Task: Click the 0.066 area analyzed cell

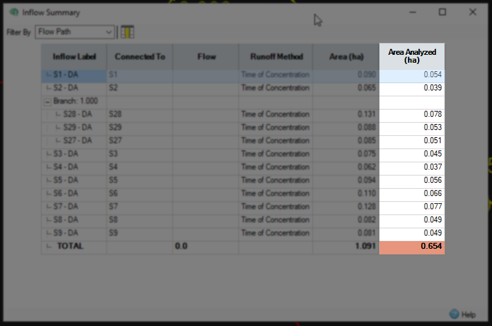Action: pyautogui.click(x=412, y=193)
